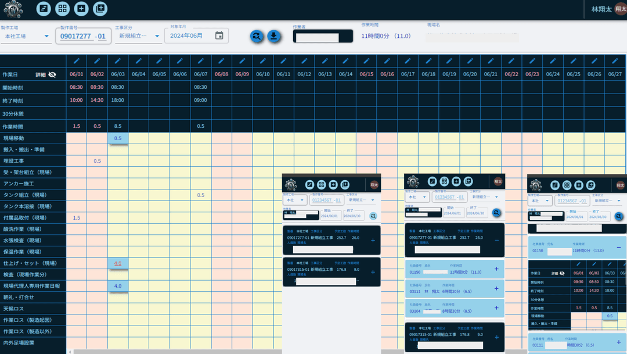Expand employee 03111 林 翔太 row in middle inset

pos(496,288)
